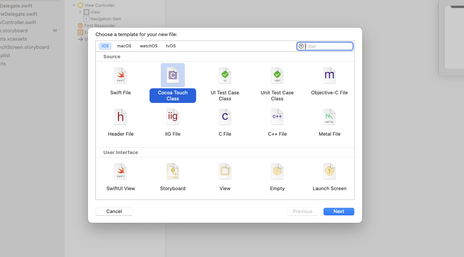Select the IIG File template icon
464x257 pixels.
[x=173, y=117]
